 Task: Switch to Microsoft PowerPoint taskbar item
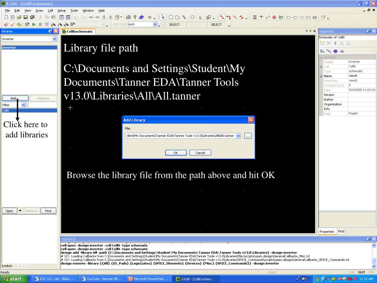149,279
